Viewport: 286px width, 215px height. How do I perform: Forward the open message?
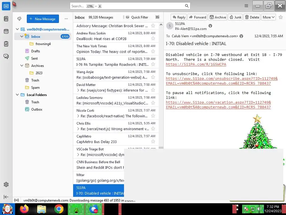(x=197, y=17)
